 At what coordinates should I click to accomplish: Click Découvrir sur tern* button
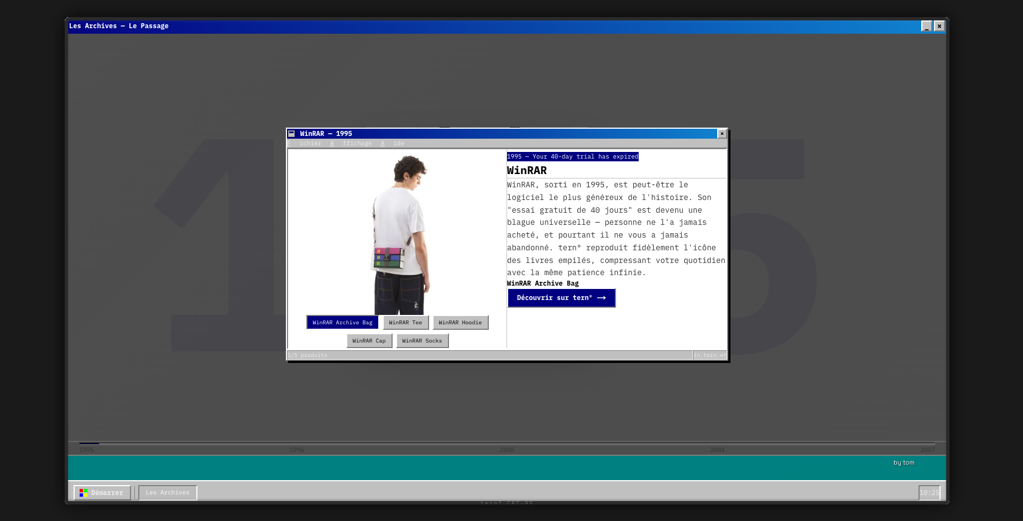(561, 298)
